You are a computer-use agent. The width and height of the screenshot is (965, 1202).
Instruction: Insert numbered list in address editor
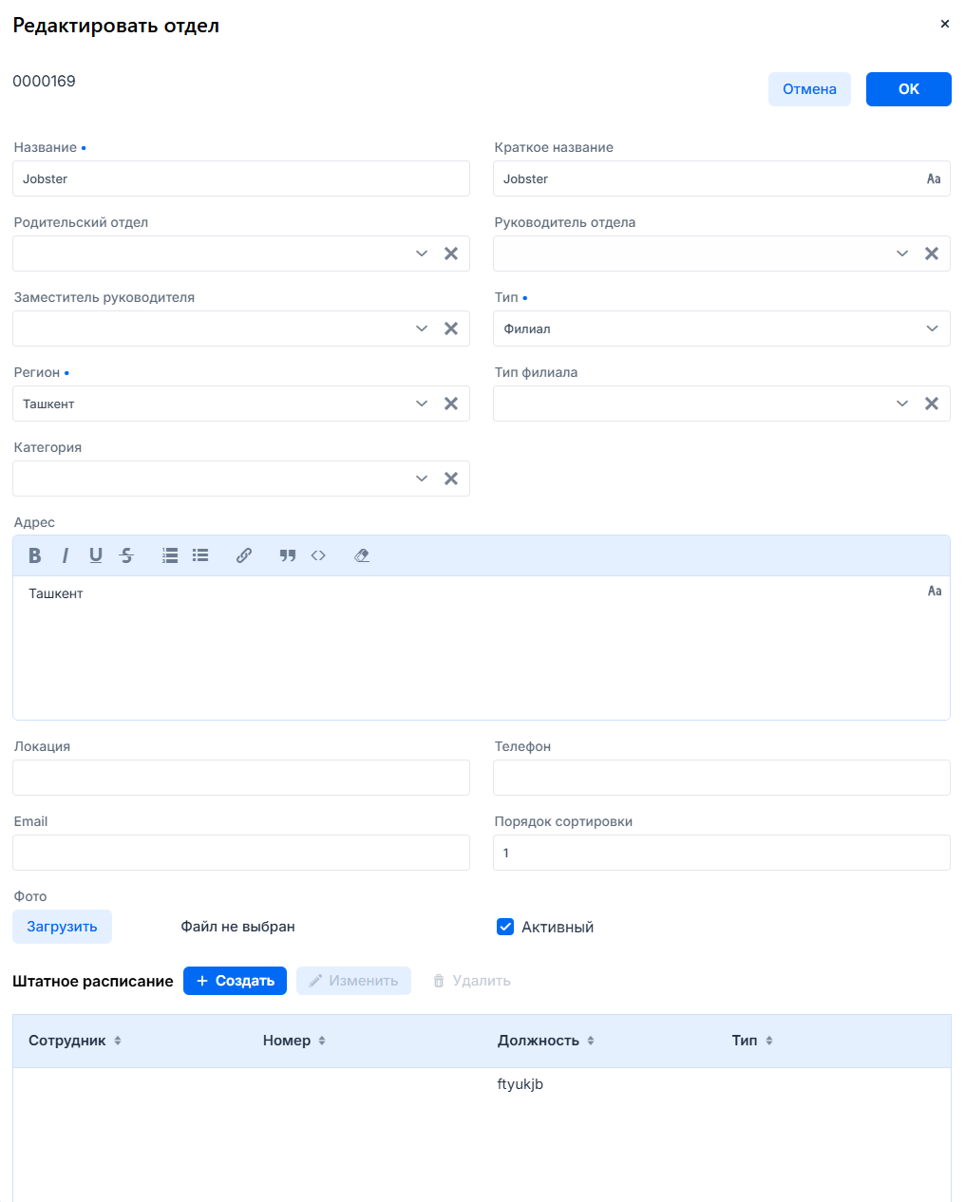click(170, 555)
